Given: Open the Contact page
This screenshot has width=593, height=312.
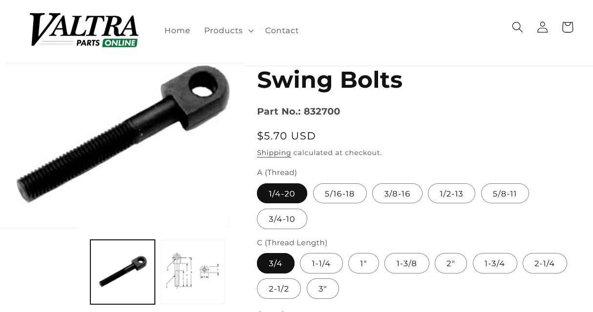Looking at the screenshot, I should tap(282, 31).
